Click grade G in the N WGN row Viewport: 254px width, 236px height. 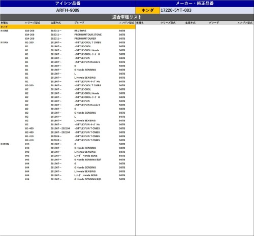pos(75,144)
